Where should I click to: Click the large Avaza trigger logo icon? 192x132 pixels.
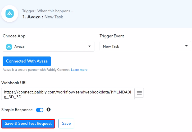click(x=10, y=13)
